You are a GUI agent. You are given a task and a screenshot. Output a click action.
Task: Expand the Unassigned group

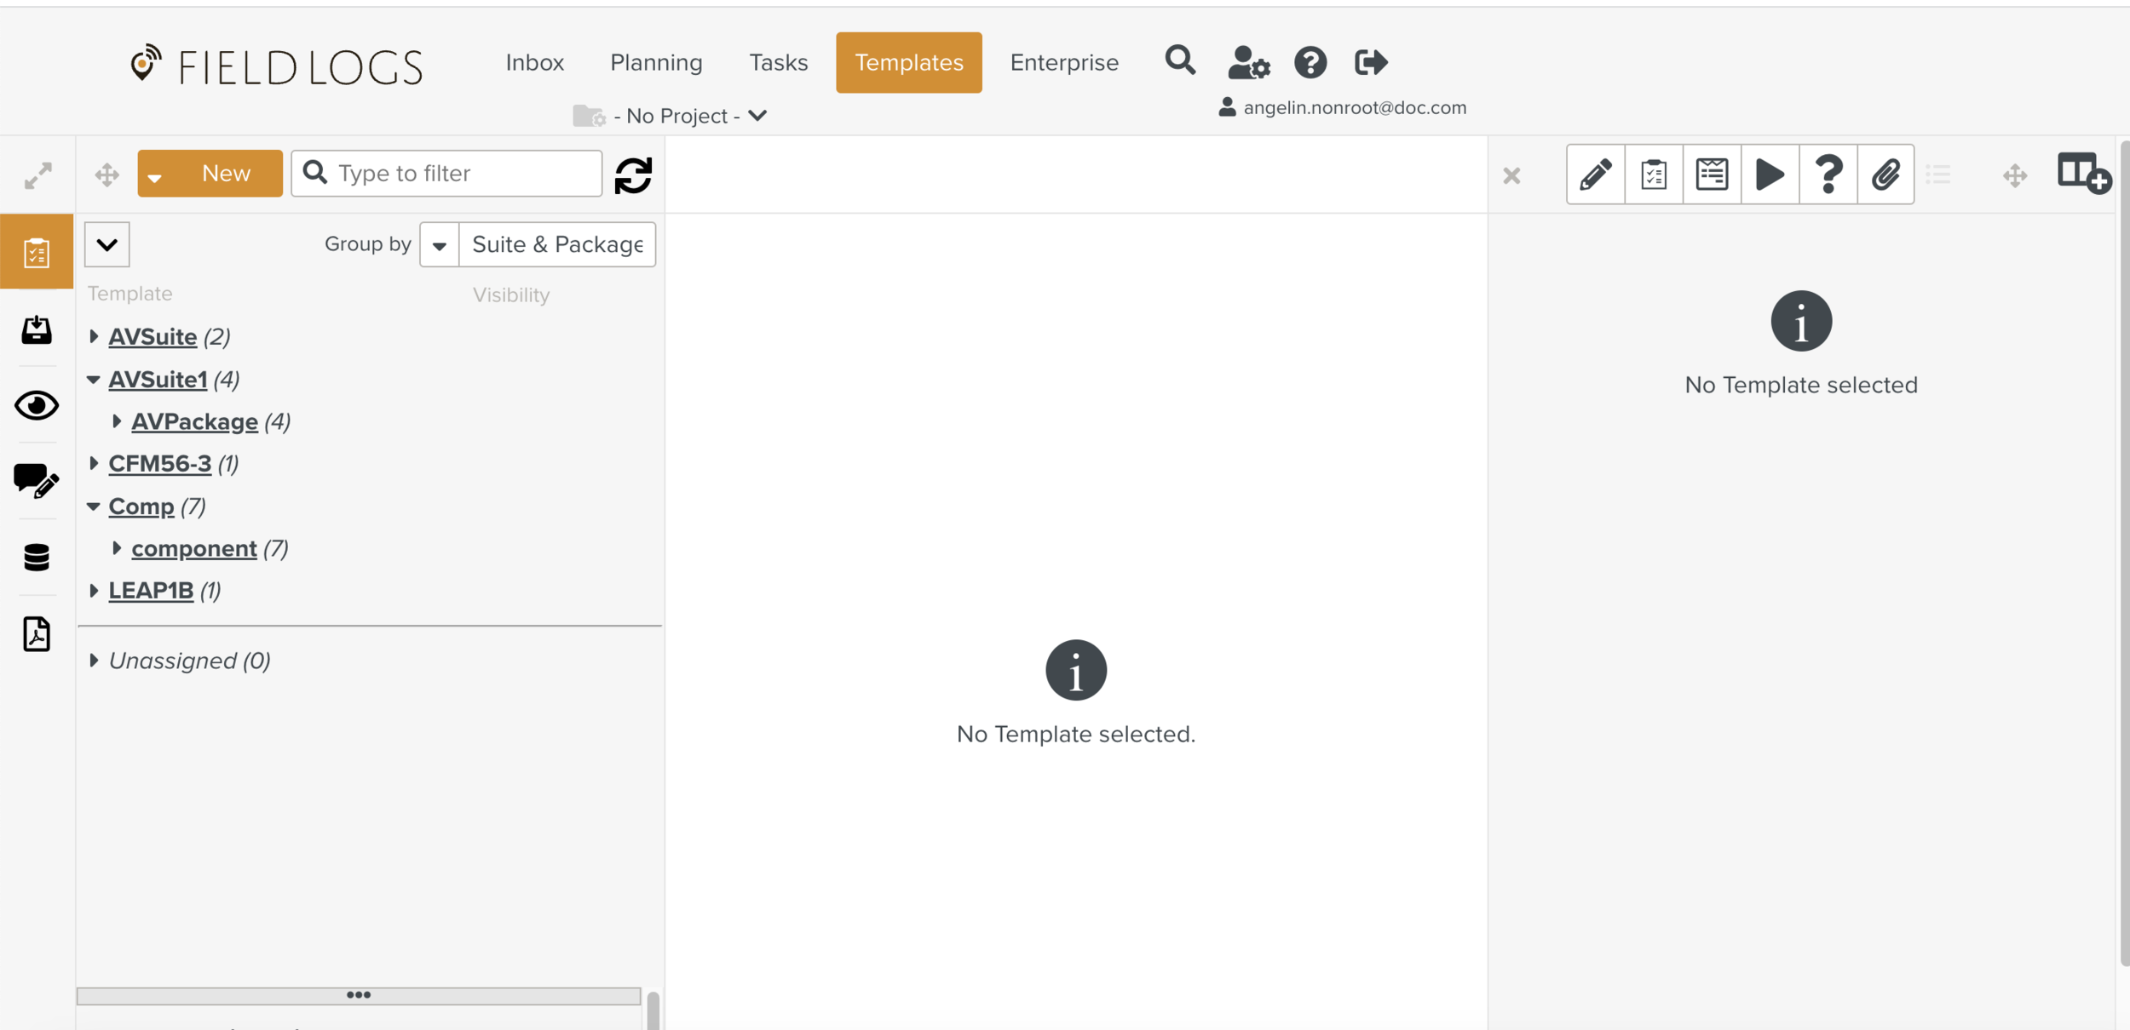pyautogui.click(x=94, y=661)
